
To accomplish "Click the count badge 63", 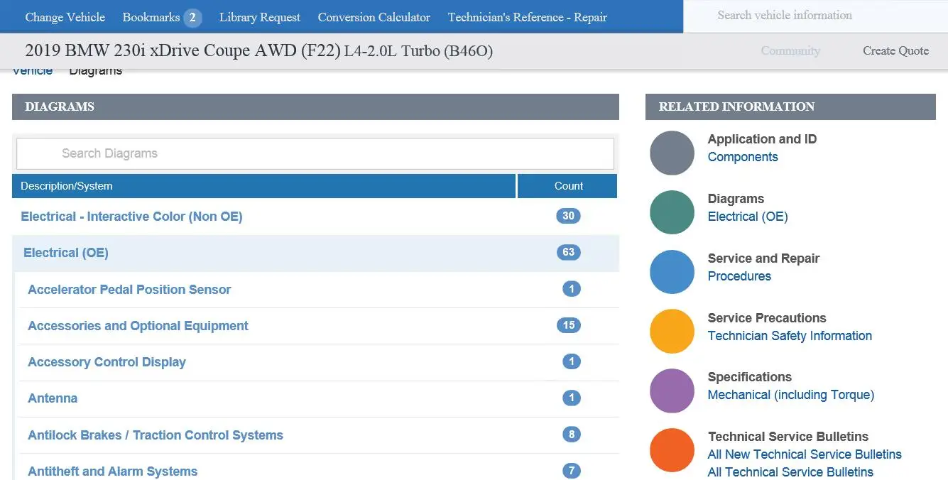I will pyautogui.click(x=568, y=252).
